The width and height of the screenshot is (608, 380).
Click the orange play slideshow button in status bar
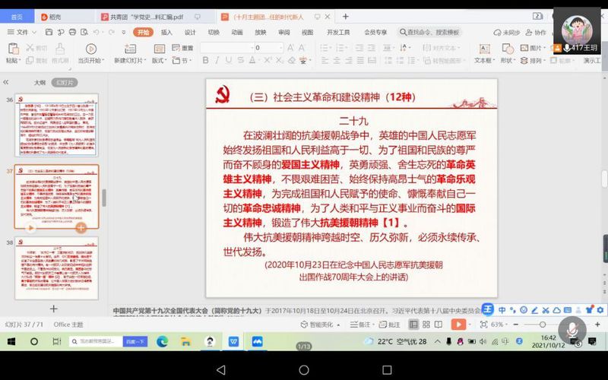[x=458, y=323]
